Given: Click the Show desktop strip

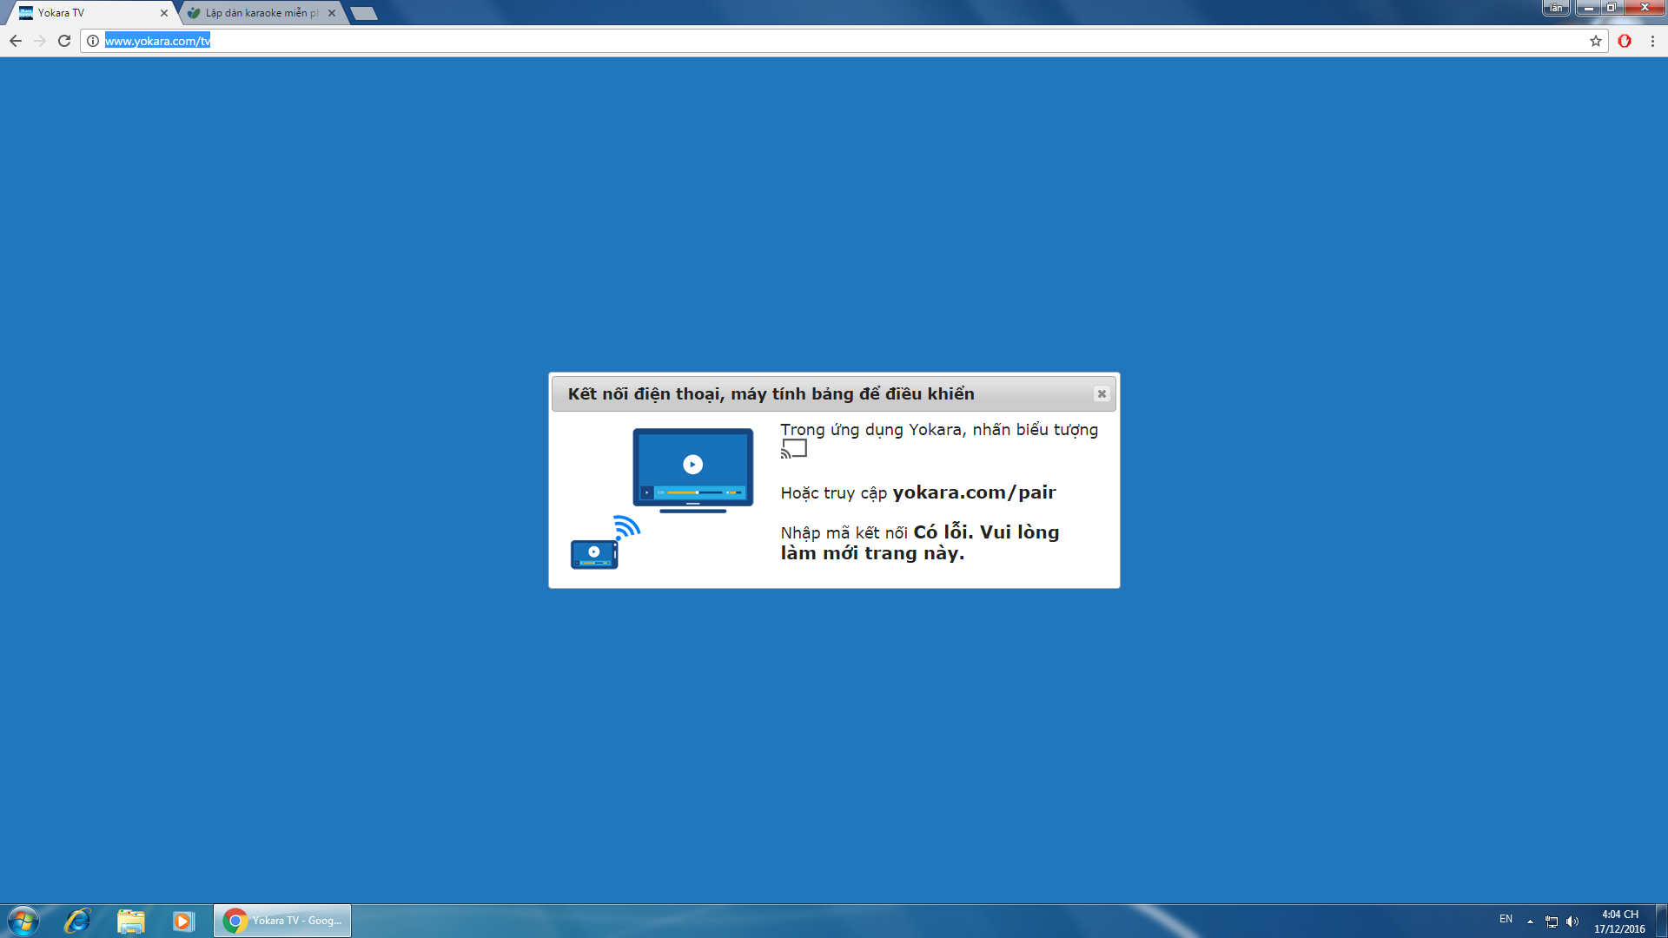Looking at the screenshot, I should click(1661, 921).
